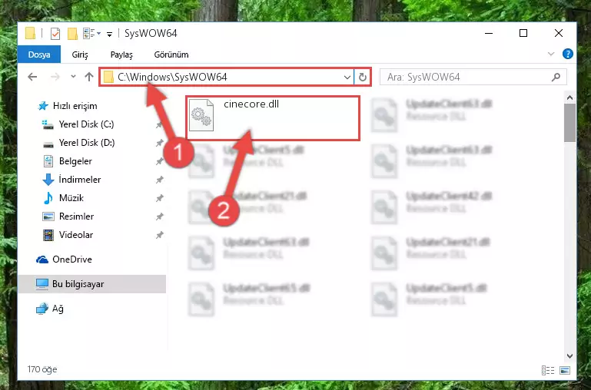The height and width of the screenshot is (390, 591).
Task: Click the vertical scrollbar thumb
Action: click(x=569, y=123)
